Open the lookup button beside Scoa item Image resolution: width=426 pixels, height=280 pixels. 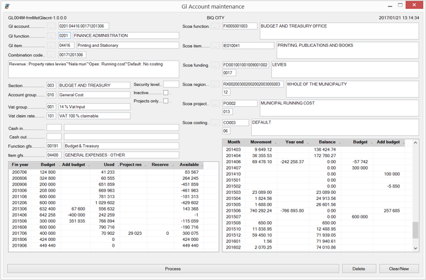click(x=215, y=46)
